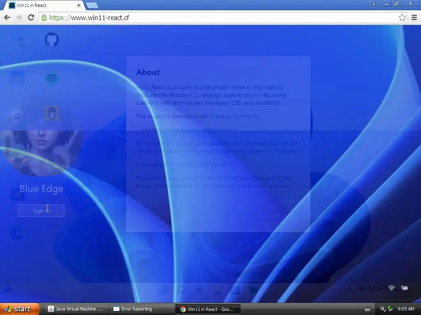421x315 pixels.
Task: Click the Win11 taskbar search magnifier icon
Action: pos(181,290)
